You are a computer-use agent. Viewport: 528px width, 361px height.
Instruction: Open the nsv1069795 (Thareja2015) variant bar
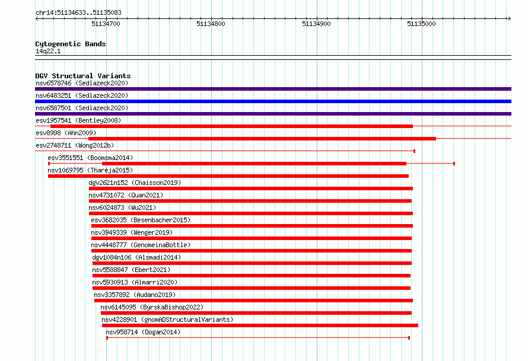coord(228,176)
